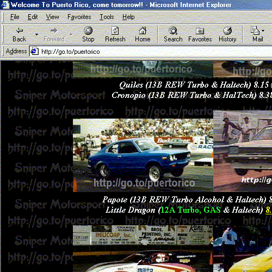Reload the page with the Refresh icon
The width and height of the screenshot is (272, 272).
[115, 30]
